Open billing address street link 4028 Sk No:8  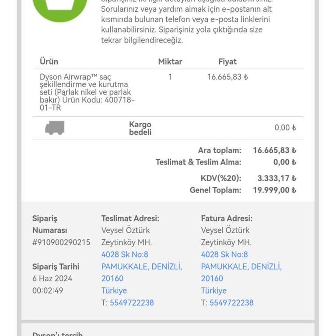click(x=224, y=255)
